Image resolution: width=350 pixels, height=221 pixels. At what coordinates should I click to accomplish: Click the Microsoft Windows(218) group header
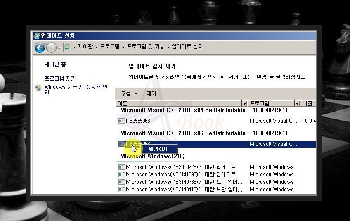pos(152,156)
